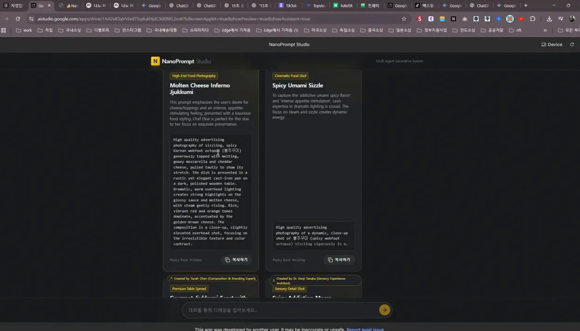The width and height of the screenshot is (580, 331).
Task: Copy the Molten Cheese Inferno prompt with 복사하기
Action: pyautogui.click(x=236, y=260)
